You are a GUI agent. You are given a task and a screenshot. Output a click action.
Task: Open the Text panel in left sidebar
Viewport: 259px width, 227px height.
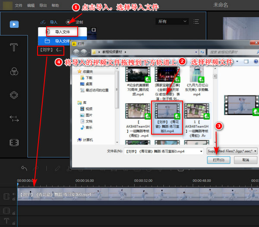coord(14,47)
